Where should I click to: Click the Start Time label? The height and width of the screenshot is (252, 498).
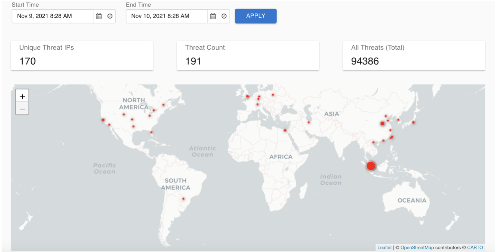click(25, 5)
